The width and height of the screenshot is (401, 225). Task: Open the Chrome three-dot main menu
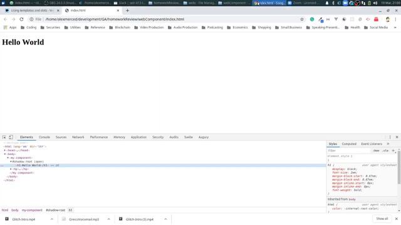pyautogui.click(x=395, y=19)
